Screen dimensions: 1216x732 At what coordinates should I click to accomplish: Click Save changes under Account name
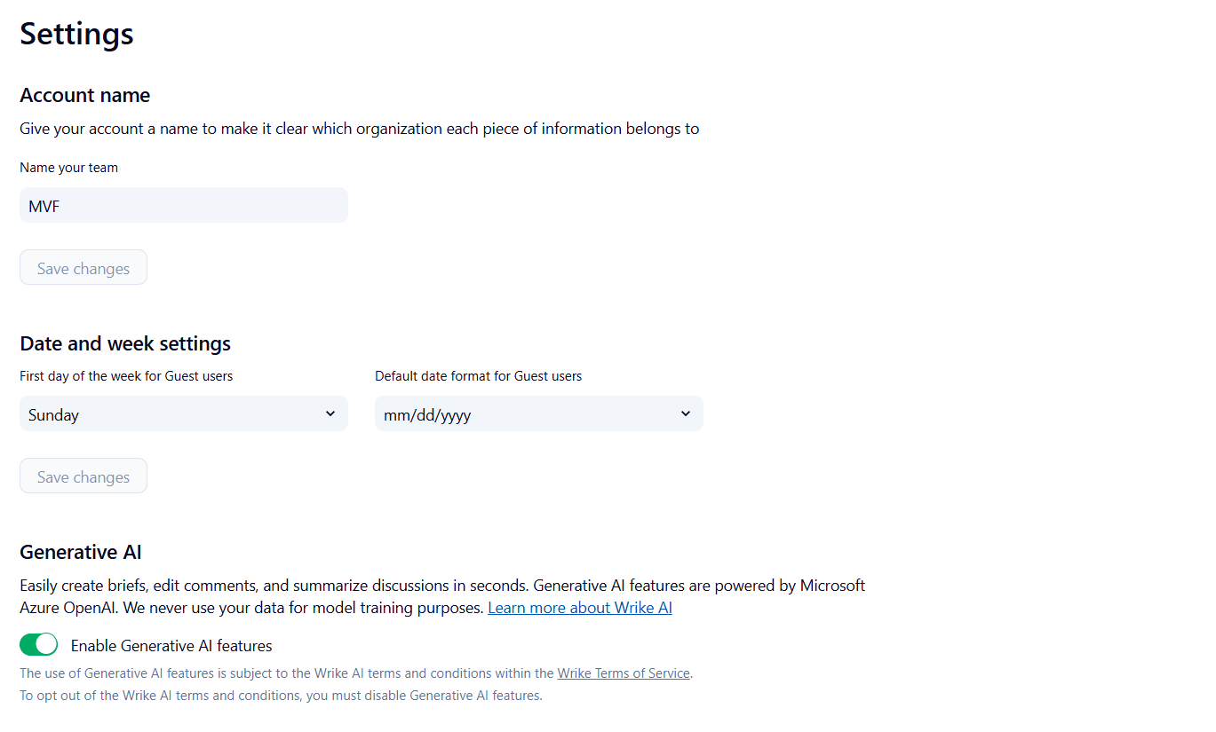point(83,267)
